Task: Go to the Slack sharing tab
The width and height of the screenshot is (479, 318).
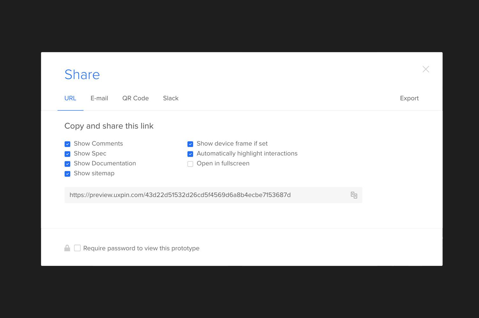Action: (x=171, y=98)
